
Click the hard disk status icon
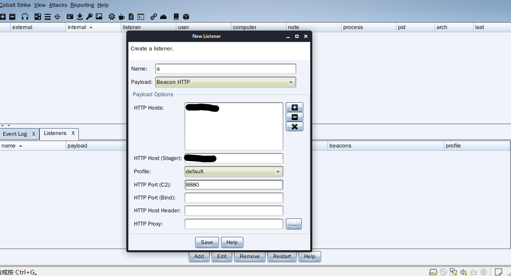click(433, 272)
